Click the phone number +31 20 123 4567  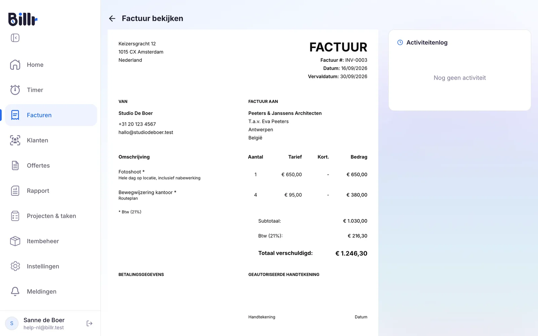tap(137, 124)
